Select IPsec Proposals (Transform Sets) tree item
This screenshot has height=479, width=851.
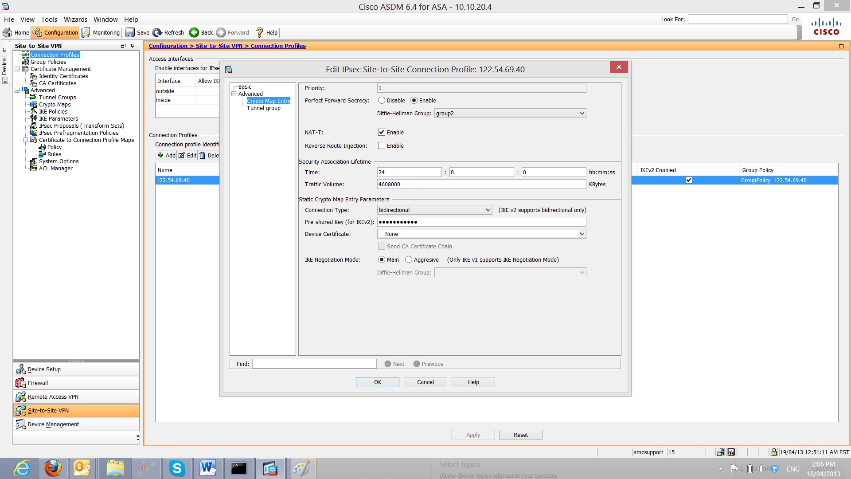82,126
